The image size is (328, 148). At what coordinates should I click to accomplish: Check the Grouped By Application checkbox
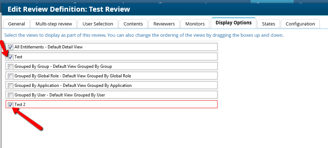pos(11,85)
